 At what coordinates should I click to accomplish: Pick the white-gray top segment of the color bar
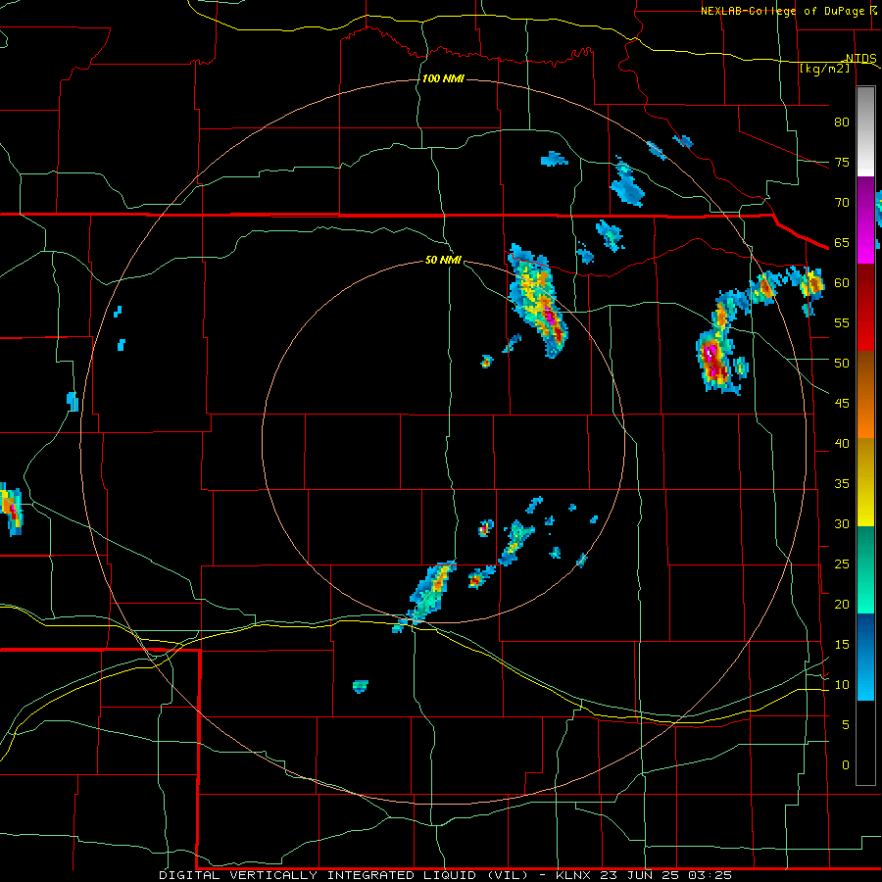click(865, 131)
